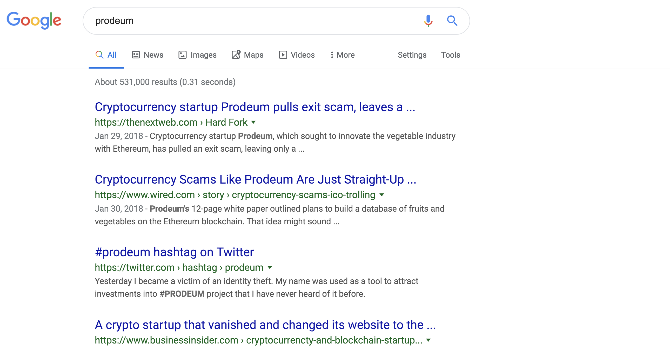Image resolution: width=670 pixels, height=350 pixels.
Task: Open #prodeum hashtag on Twitter result
Action: (x=174, y=252)
